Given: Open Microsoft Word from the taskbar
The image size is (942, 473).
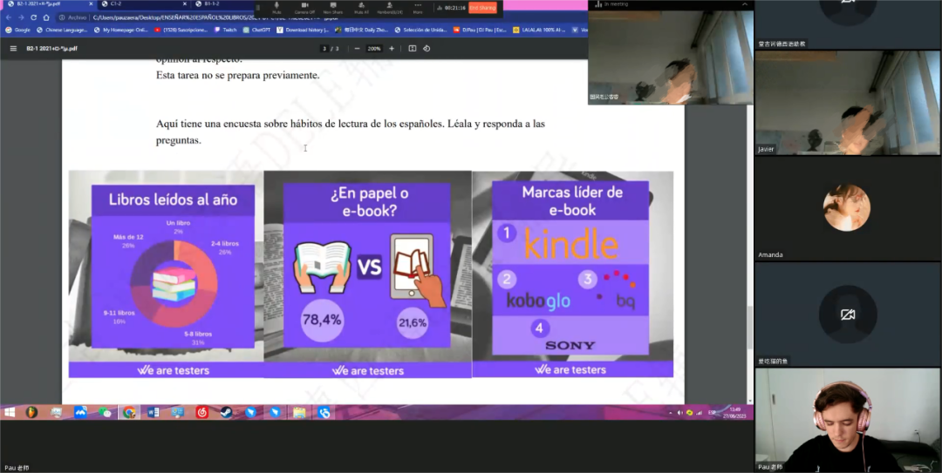Looking at the screenshot, I should point(154,412).
